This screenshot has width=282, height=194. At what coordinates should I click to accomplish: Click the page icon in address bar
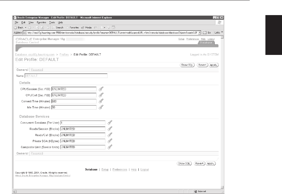(25, 33)
